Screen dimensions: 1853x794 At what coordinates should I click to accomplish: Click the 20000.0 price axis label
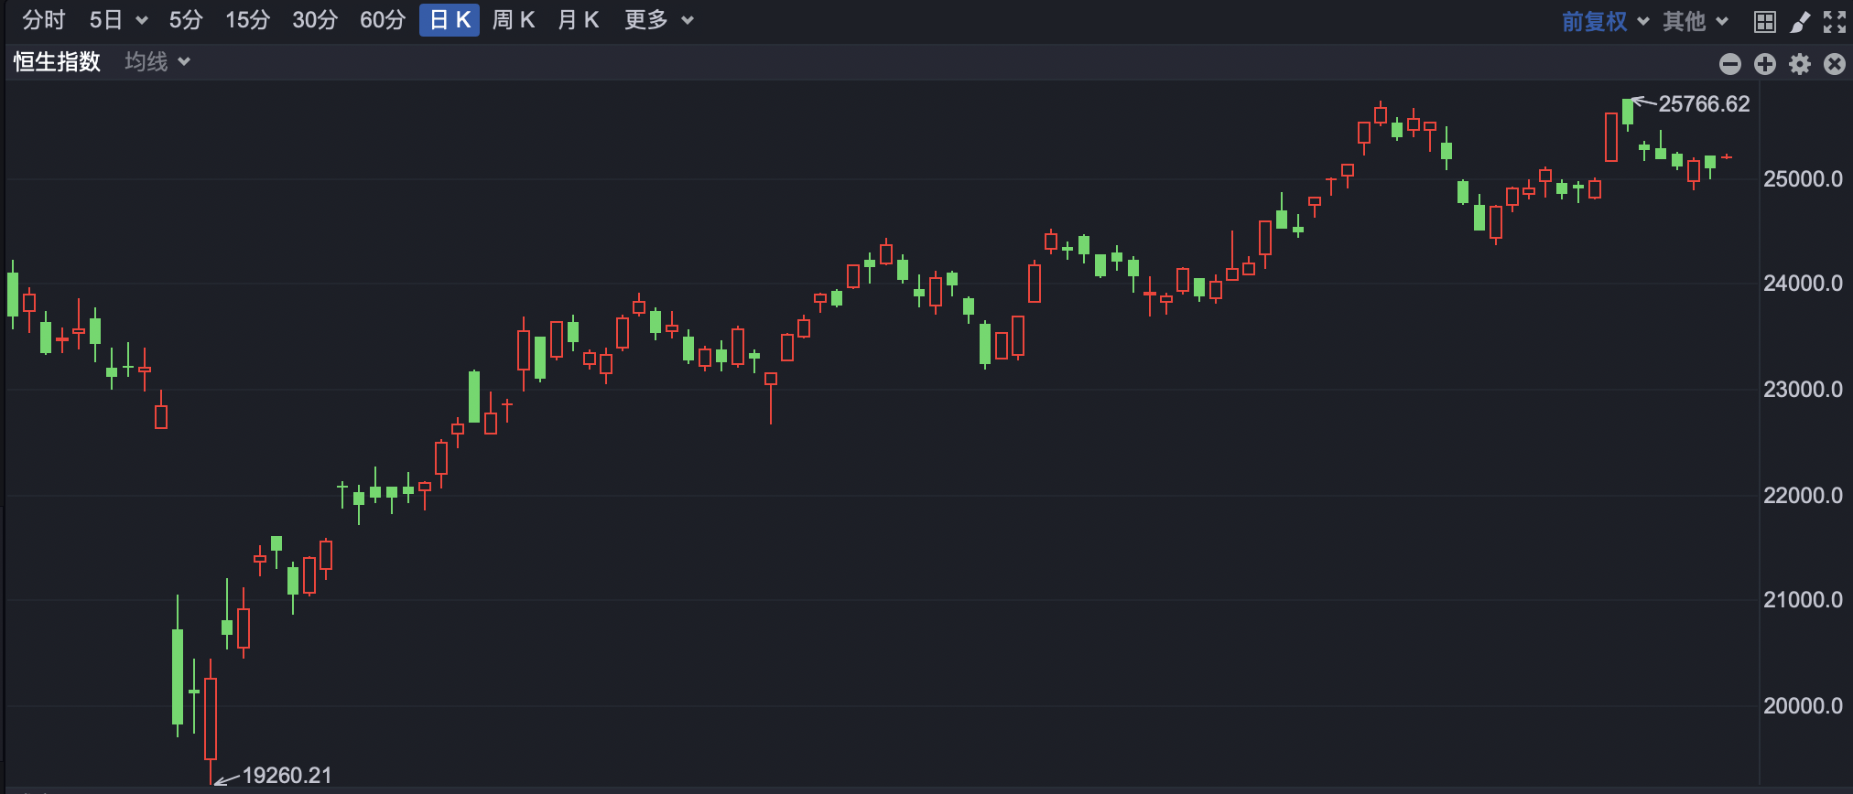(1803, 706)
